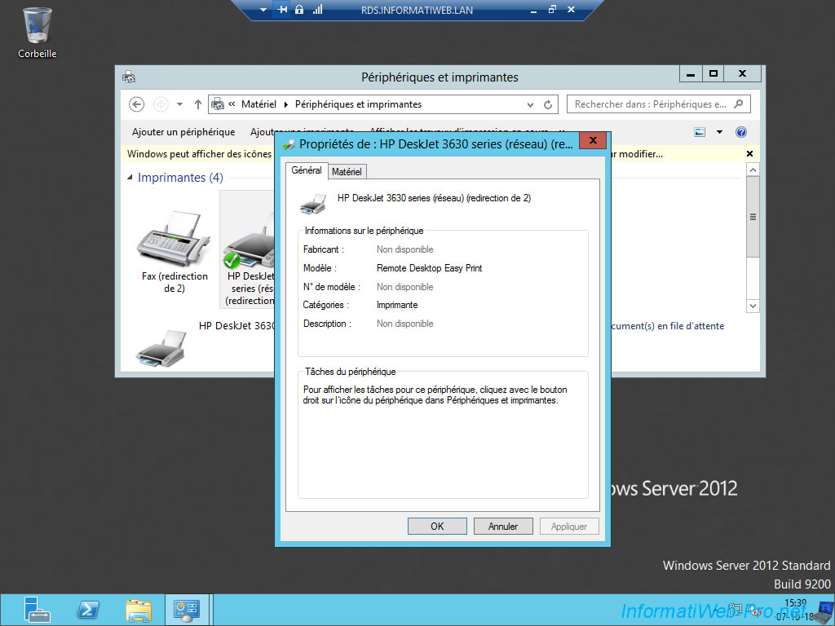
Task: Switch to the Général tab
Action: 307,170
